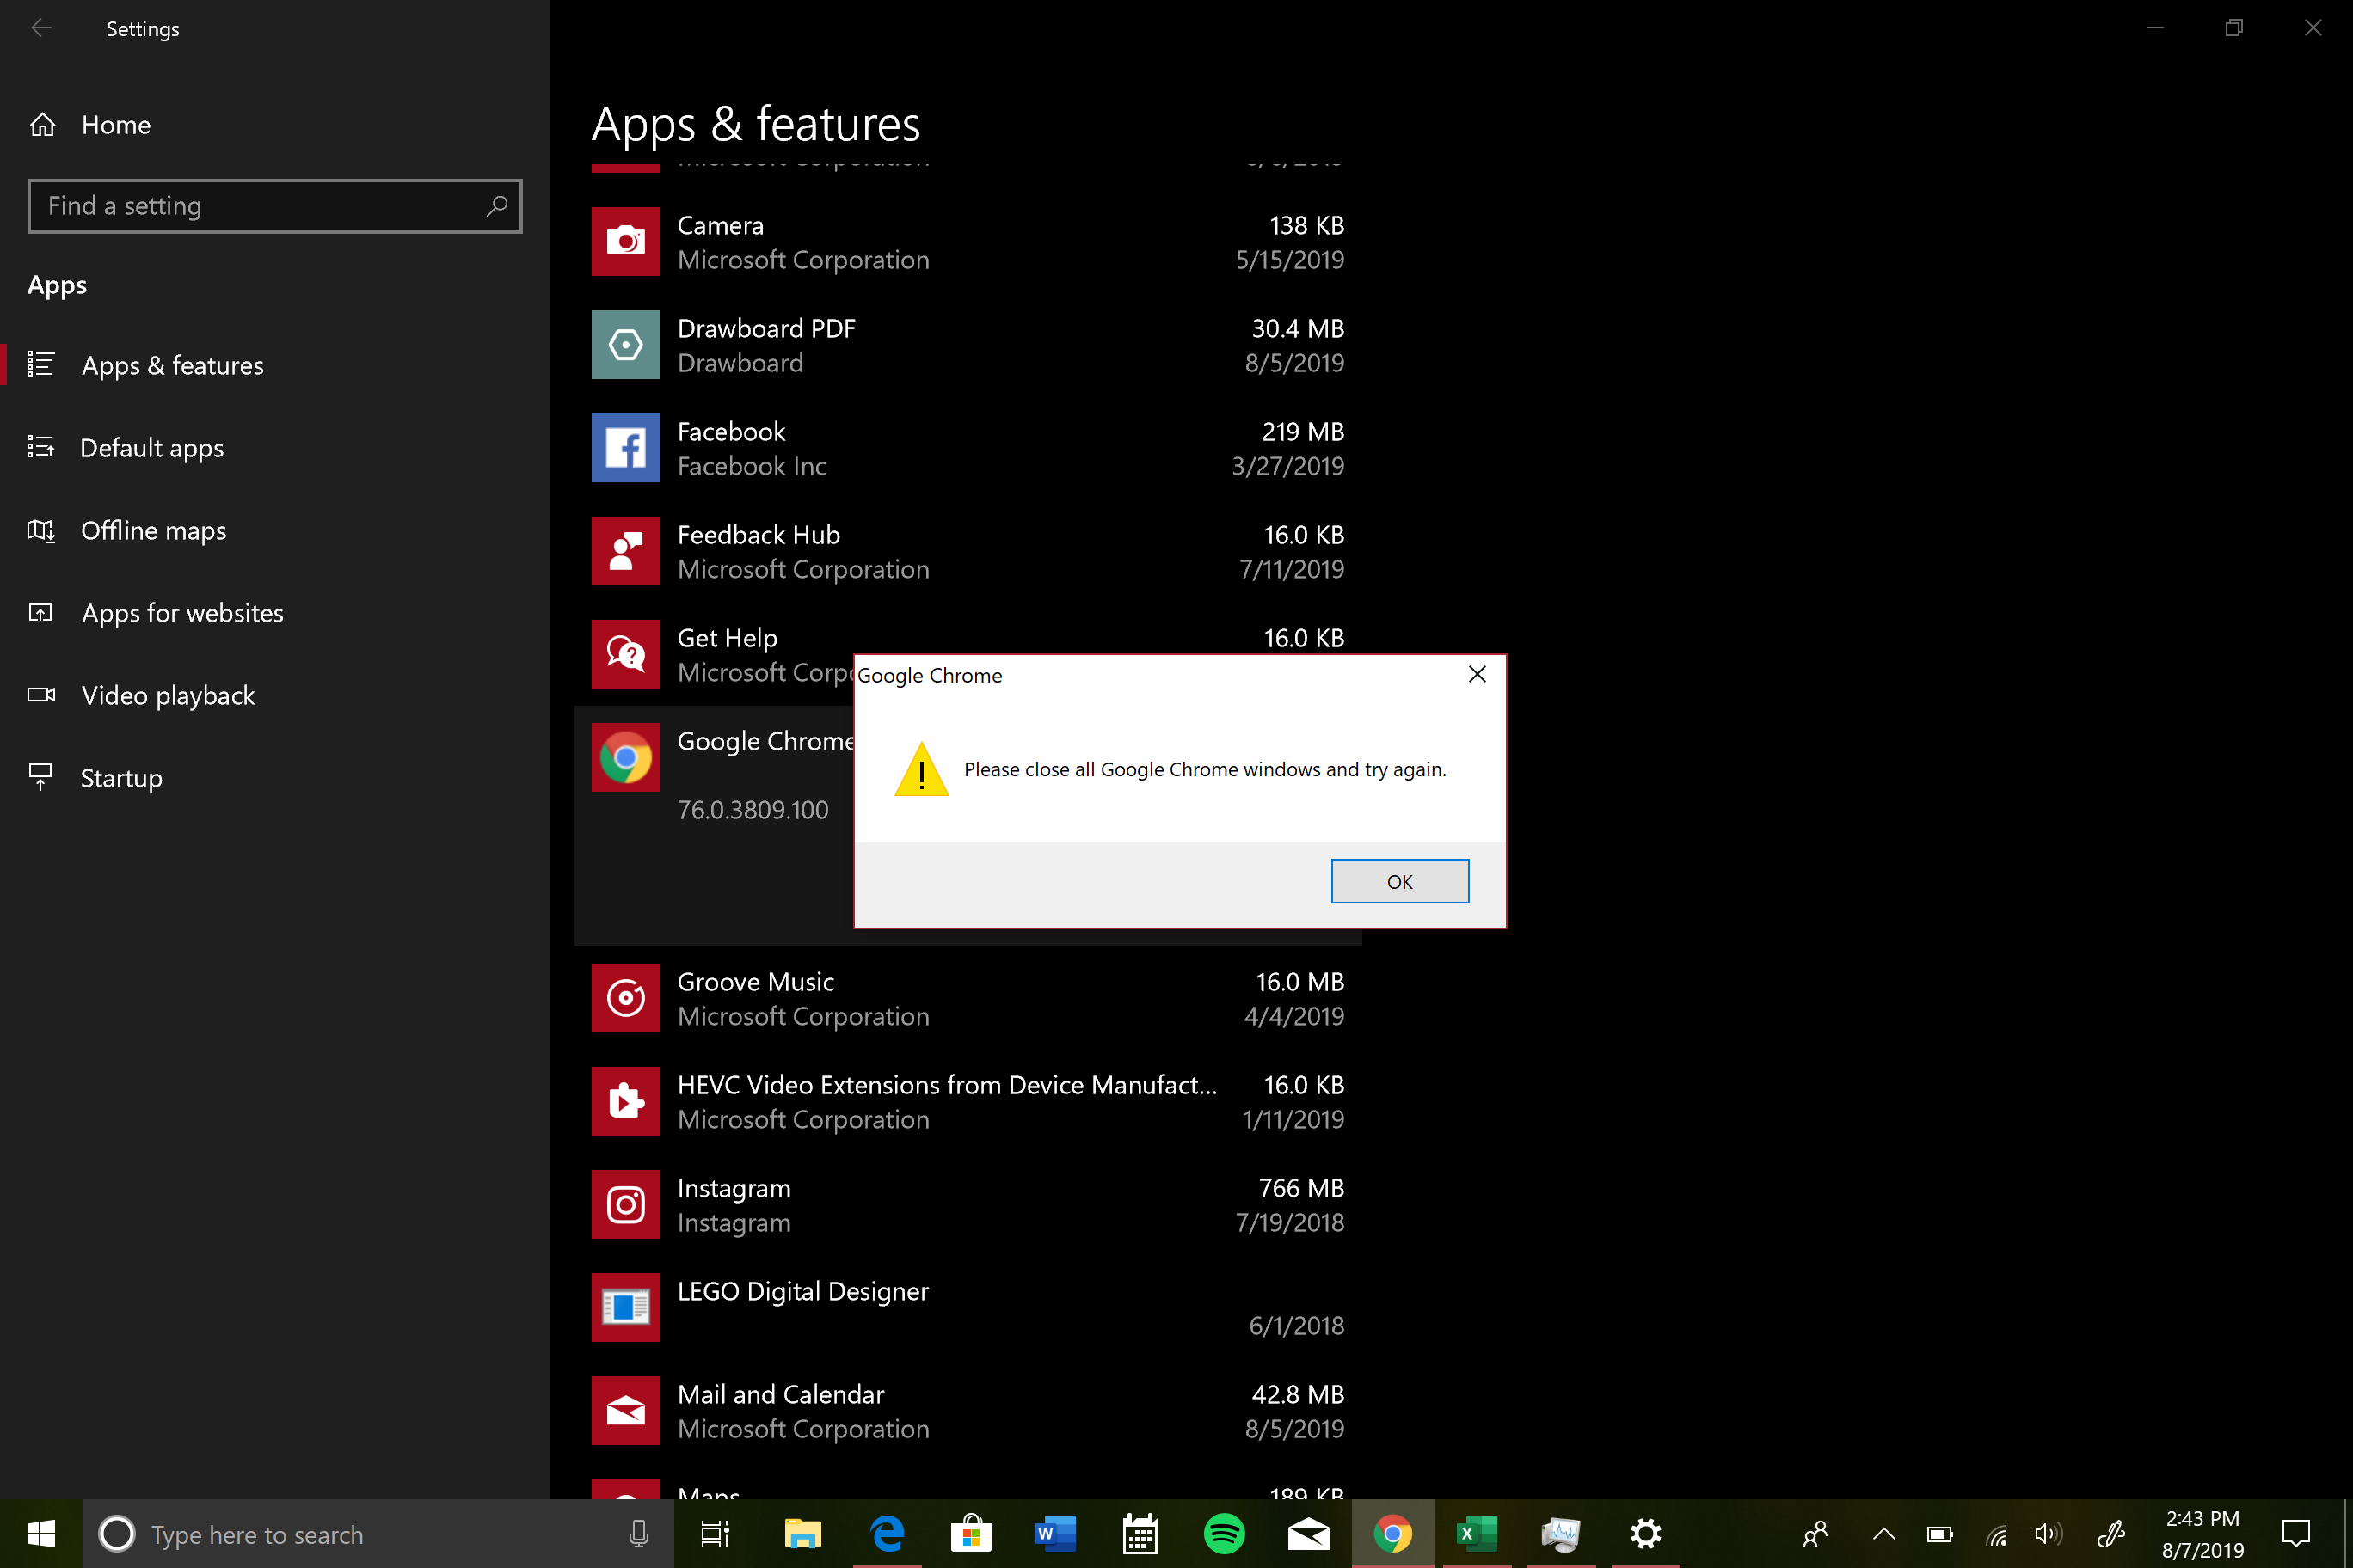2353x1568 pixels.
Task: Open the Action Center notifications
Action: tap(2296, 1533)
